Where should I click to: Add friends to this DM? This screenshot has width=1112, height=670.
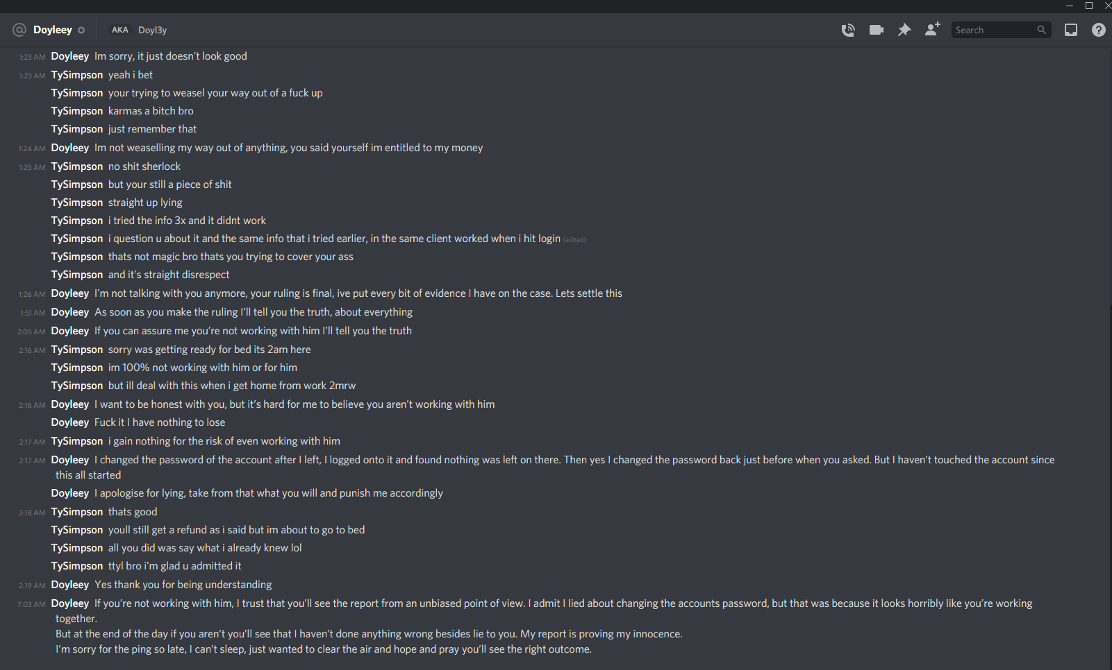932,29
